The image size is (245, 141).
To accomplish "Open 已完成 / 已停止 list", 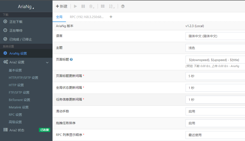I will click(x=26, y=39).
